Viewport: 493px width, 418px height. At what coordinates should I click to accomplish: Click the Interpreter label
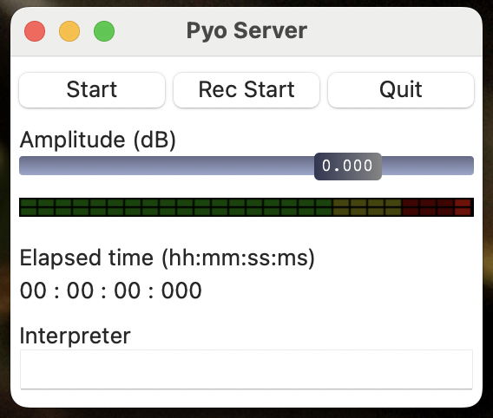point(76,336)
